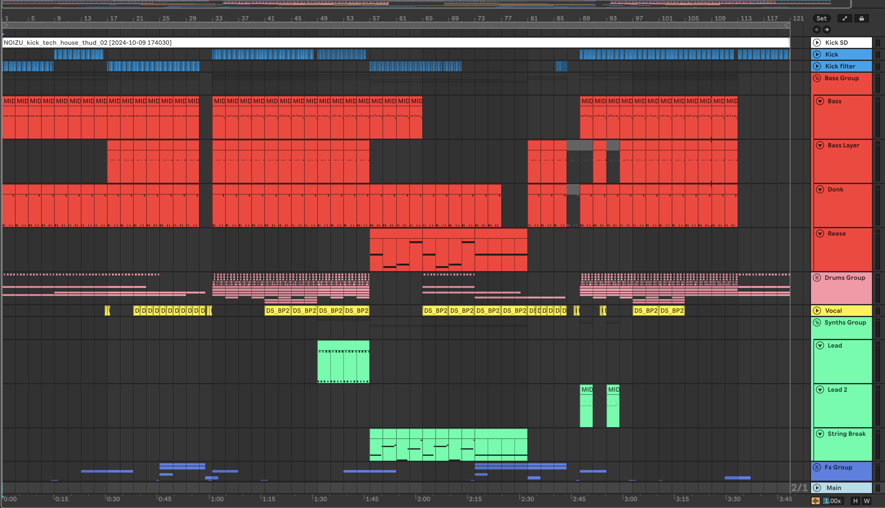
Task: Click bar 57 on the beat ruler
Action: [x=376, y=18]
